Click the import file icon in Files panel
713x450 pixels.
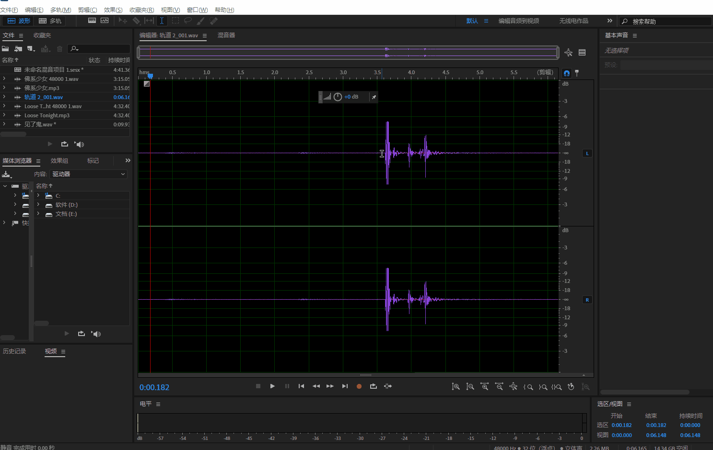[18, 49]
